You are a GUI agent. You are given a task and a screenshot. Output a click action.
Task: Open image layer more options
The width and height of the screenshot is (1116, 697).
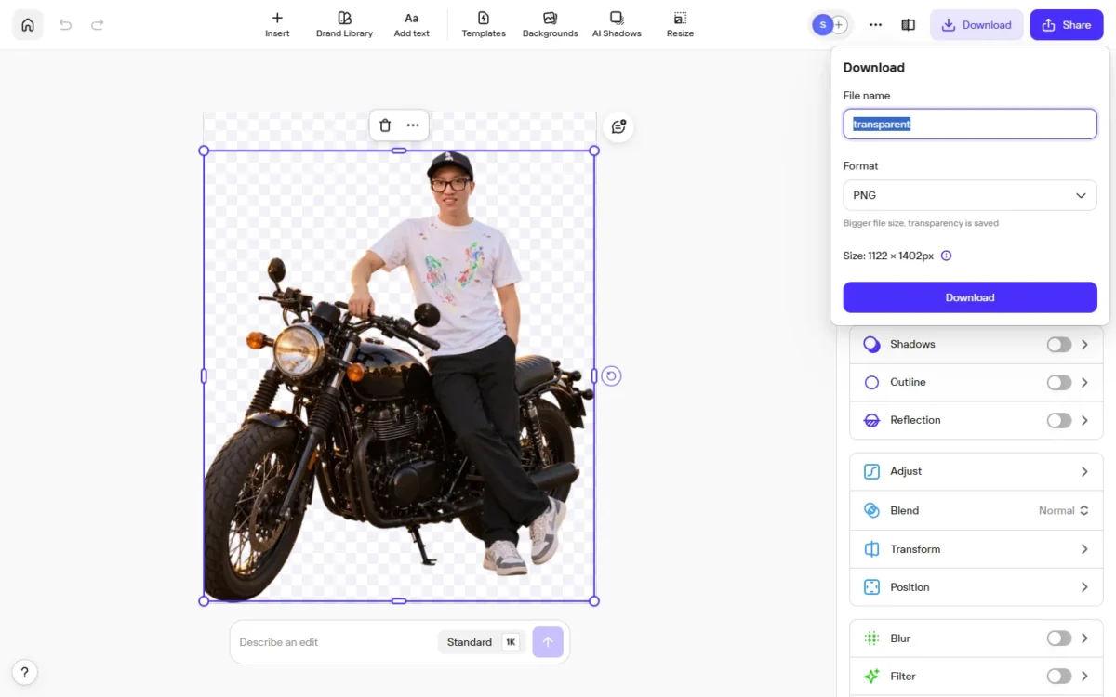pos(413,125)
